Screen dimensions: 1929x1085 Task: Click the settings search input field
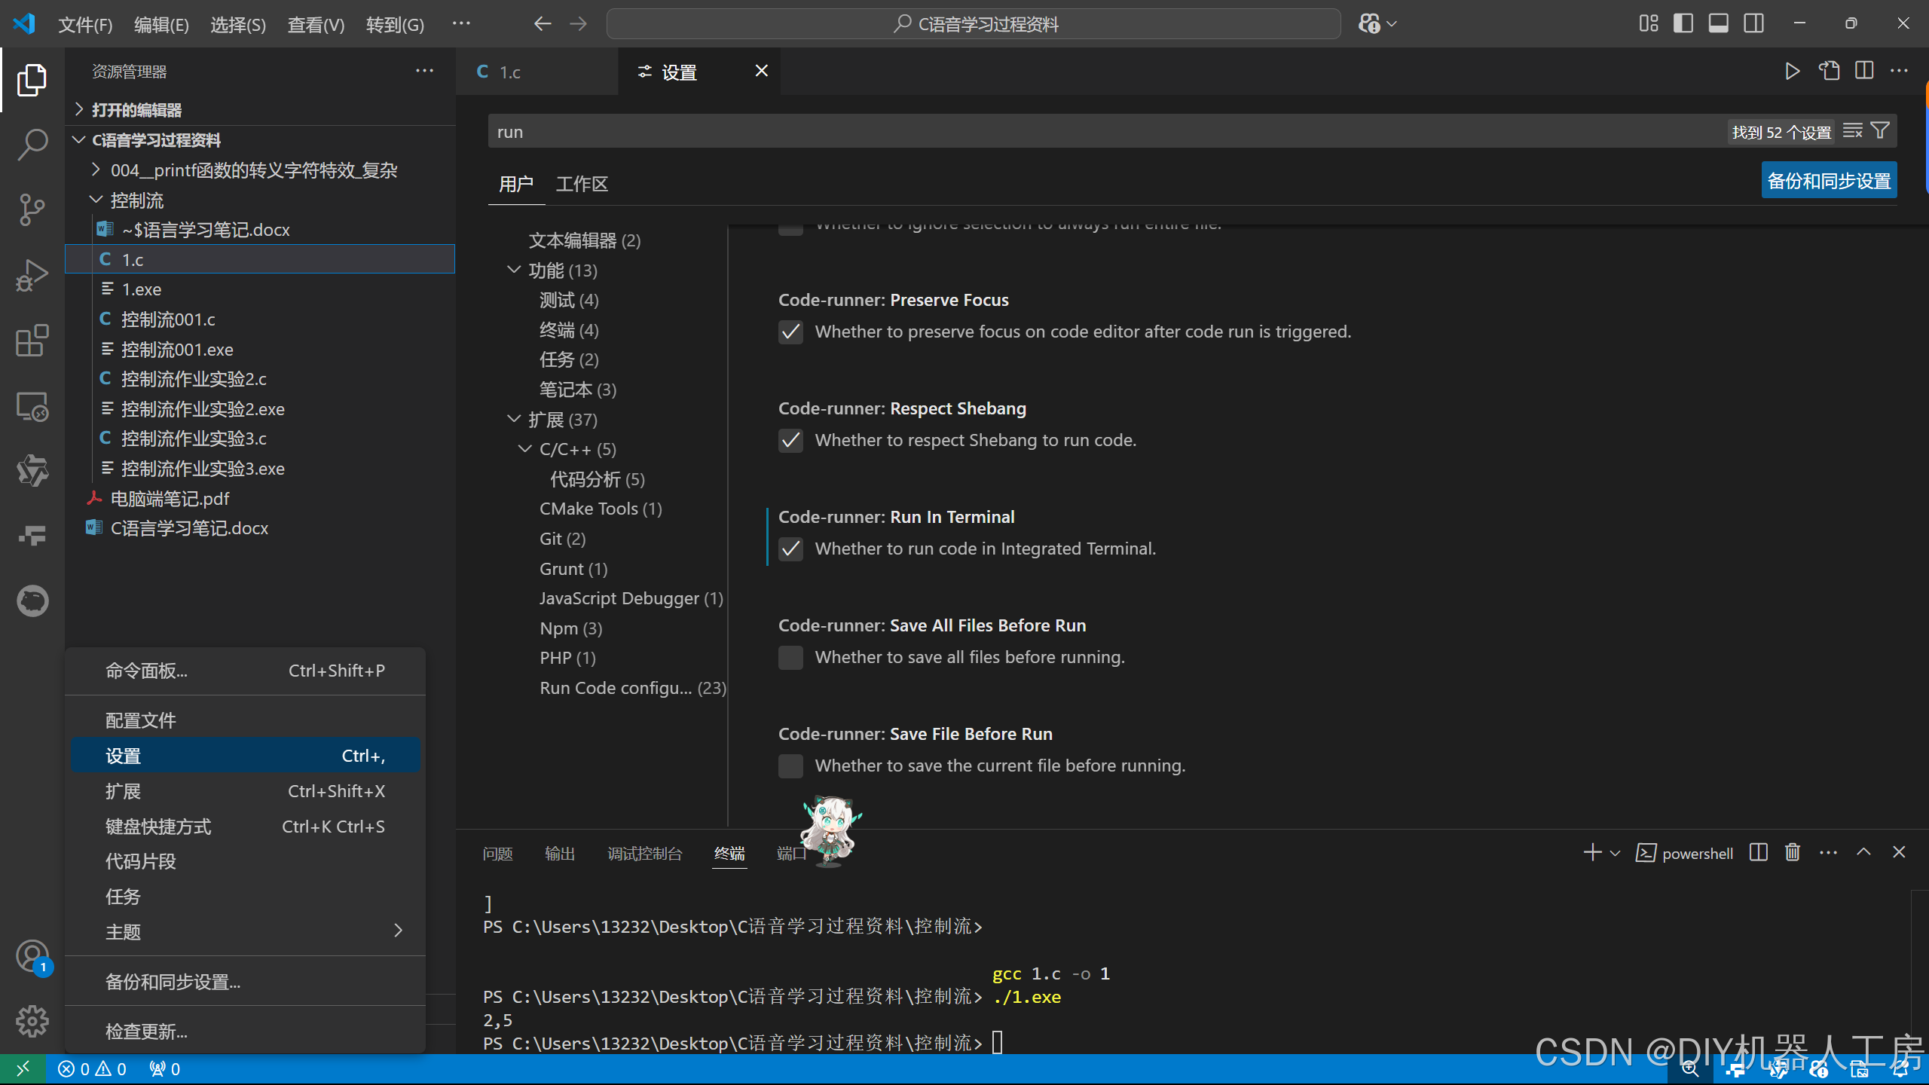pos(1055,132)
